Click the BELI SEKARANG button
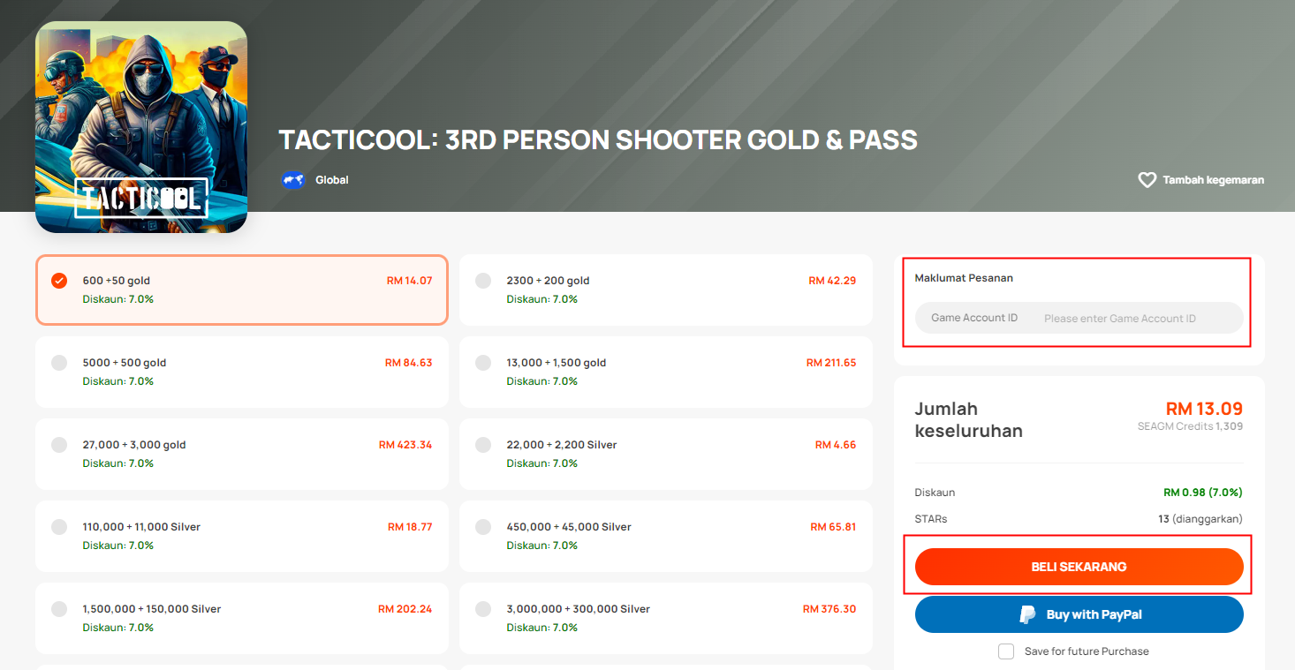 coord(1079,567)
